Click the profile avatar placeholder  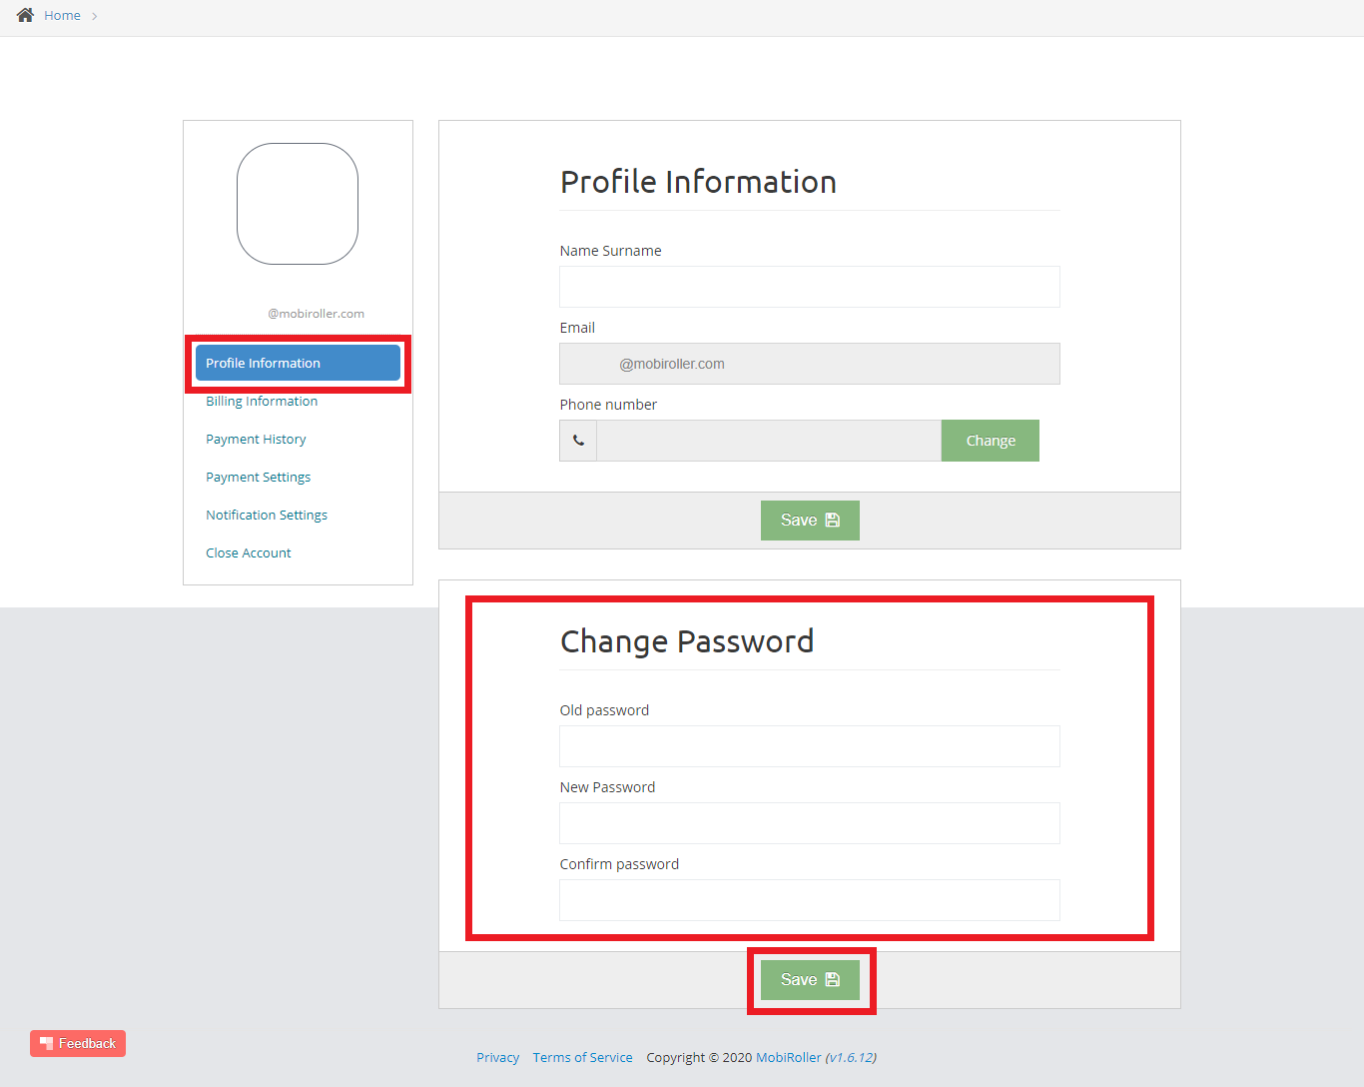(x=298, y=204)
